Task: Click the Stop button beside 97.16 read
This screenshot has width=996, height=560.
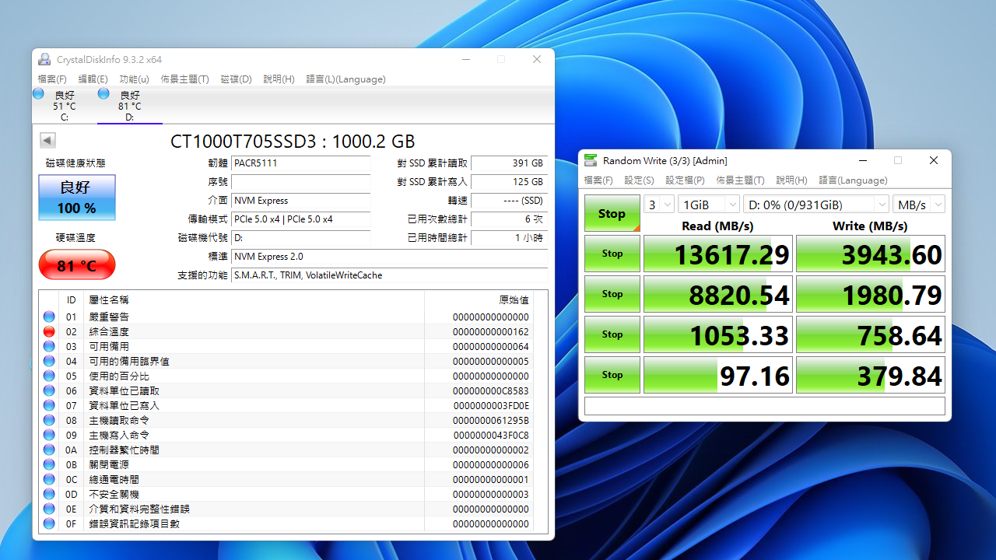Action: pos(612,375)
